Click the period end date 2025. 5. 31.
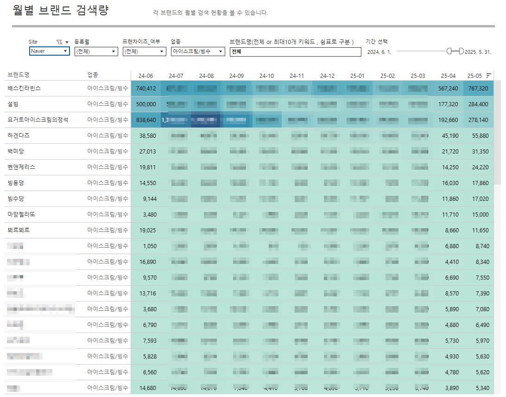506x397 pixels. pos(478,52)
